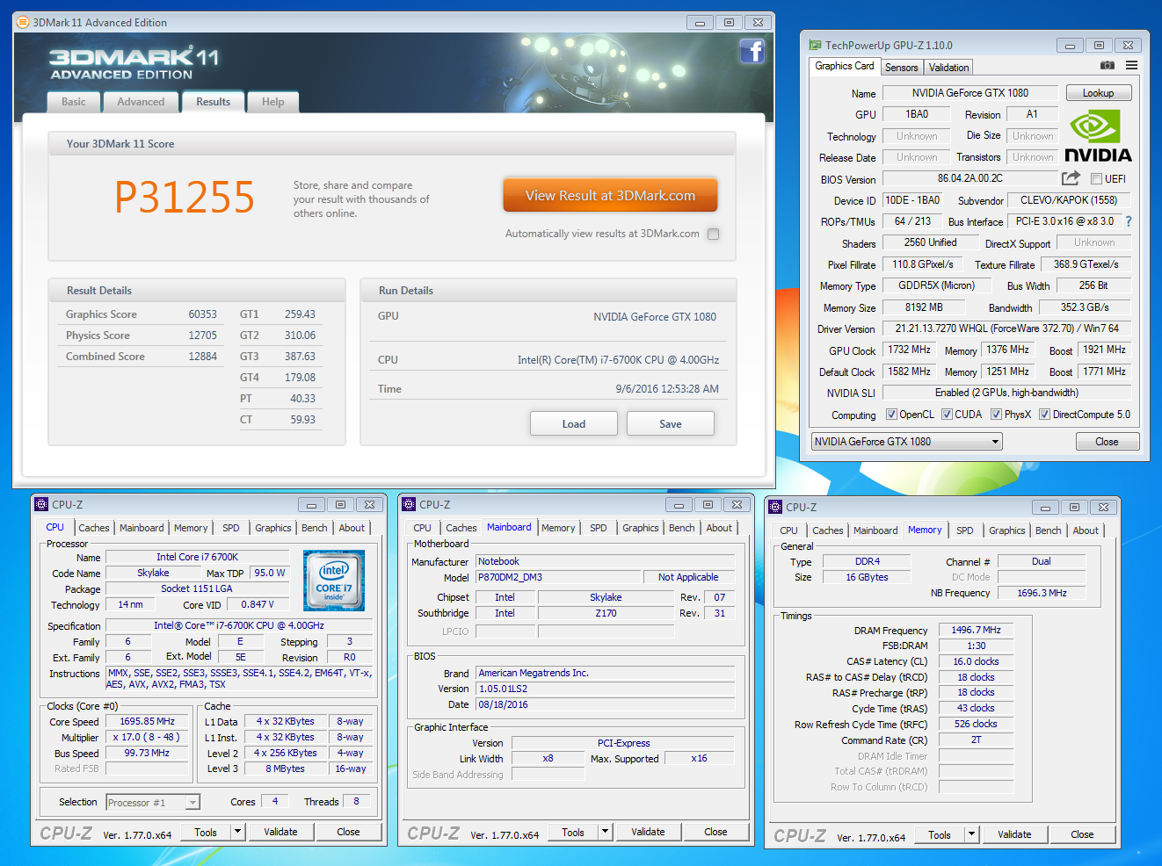This screenshot has width=1162, height=866.
Task: Click the Save button in Run Details
Action: (671, 423)
